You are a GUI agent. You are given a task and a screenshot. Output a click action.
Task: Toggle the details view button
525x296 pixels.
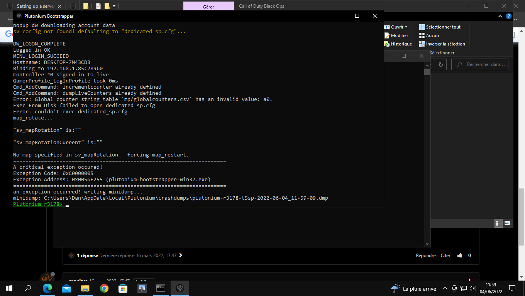click(499, 223)
